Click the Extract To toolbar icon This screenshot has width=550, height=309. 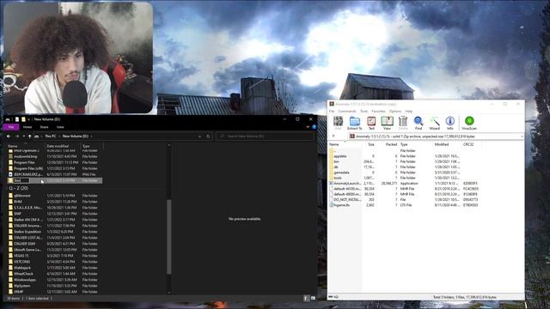pos(355,123)
